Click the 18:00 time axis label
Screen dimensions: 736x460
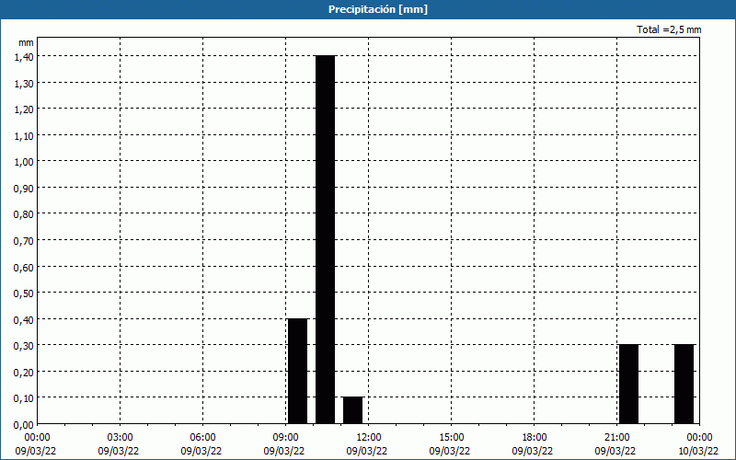coord(534,438)
